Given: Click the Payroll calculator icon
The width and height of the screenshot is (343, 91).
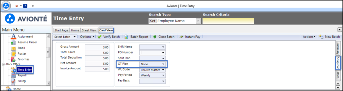Looking at the screenshot, I should pyautogui.click(x=14, y=75).
